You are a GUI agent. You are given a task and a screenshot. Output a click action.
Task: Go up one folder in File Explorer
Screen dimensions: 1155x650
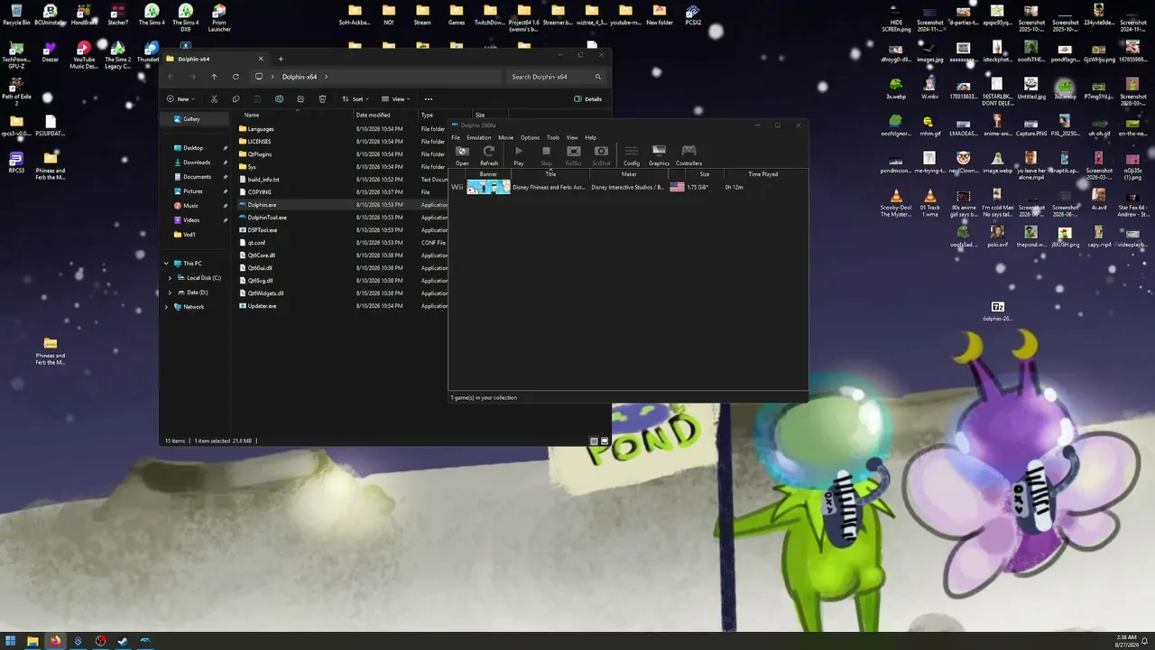(x=214, y=77)
